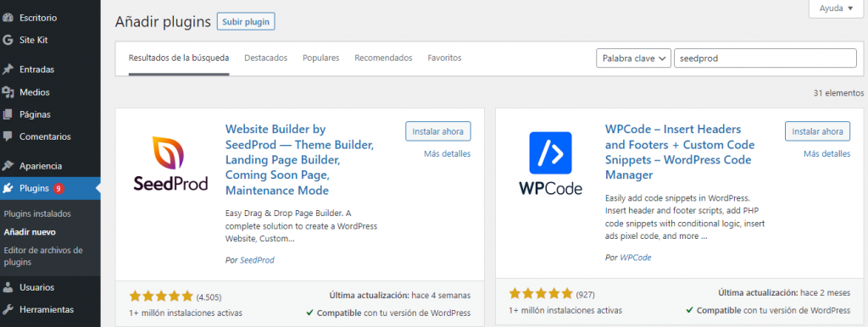This screenshot has height=327, width=868.
Task: Open Más detalles for WPCode plugin
Action: point(827,154)
